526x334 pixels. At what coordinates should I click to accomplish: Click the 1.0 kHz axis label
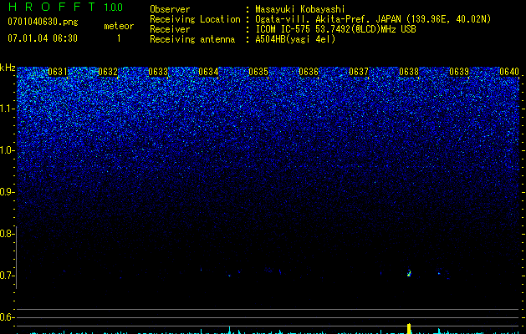pos(7,150)
